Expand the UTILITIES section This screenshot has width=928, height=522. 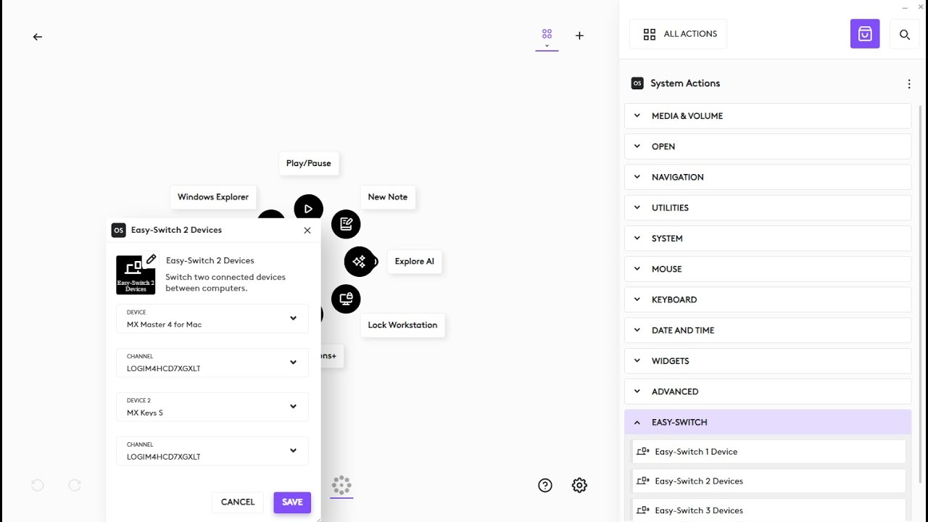768,207
